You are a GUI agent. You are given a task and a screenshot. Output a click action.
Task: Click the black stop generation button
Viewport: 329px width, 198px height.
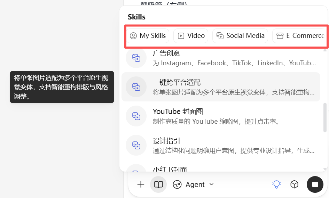[x=315, y=184]
